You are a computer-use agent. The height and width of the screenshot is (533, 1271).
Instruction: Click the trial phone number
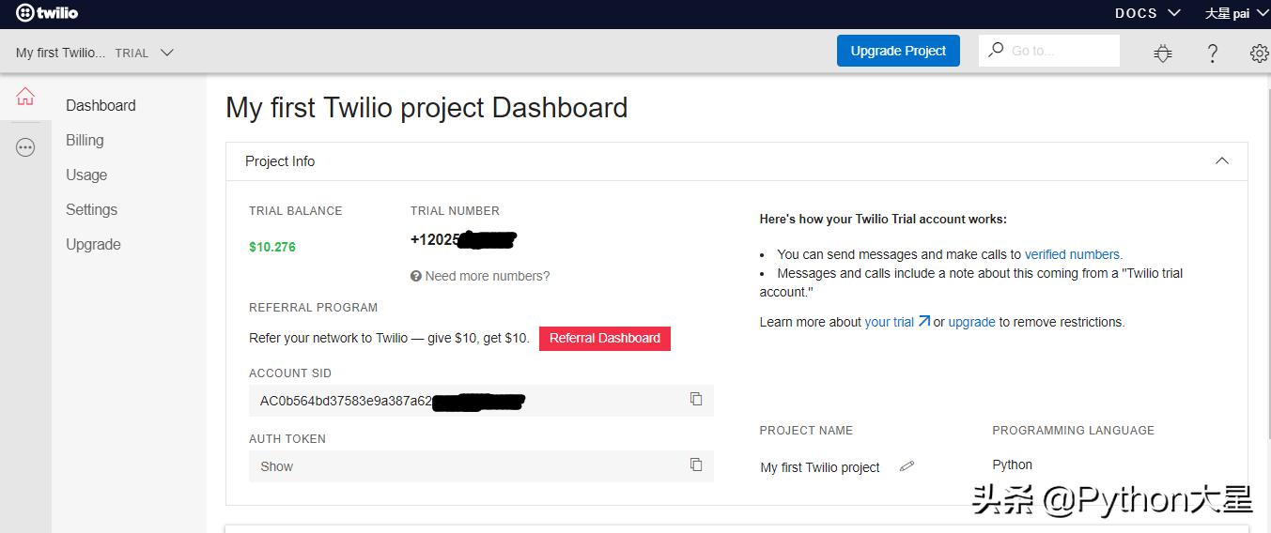(463, 239)
